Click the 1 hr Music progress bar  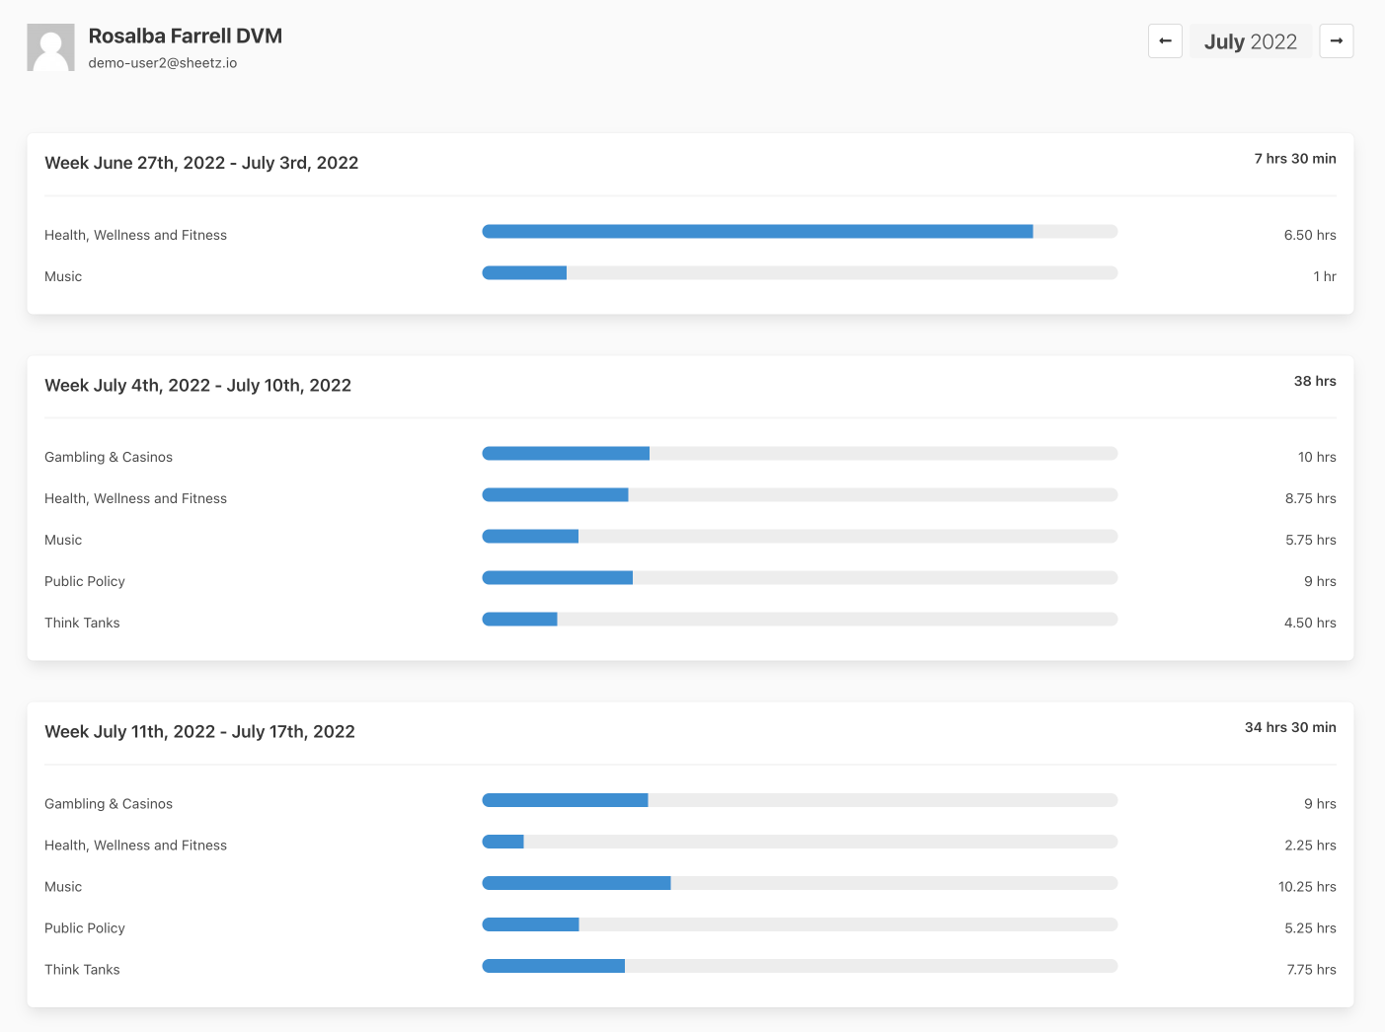pyautogui.click(x=799, y=273)
